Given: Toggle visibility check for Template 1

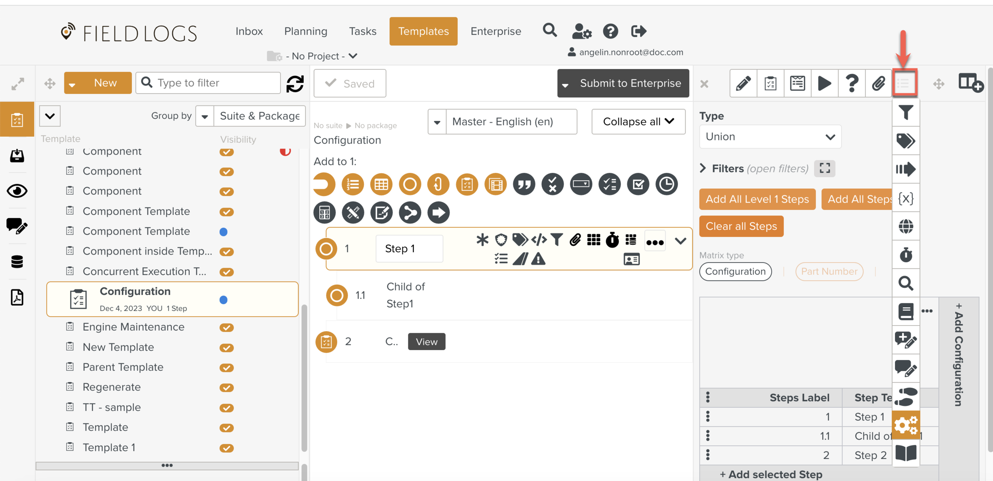Looking at the screenshot, I should click(x=226, y=448).
